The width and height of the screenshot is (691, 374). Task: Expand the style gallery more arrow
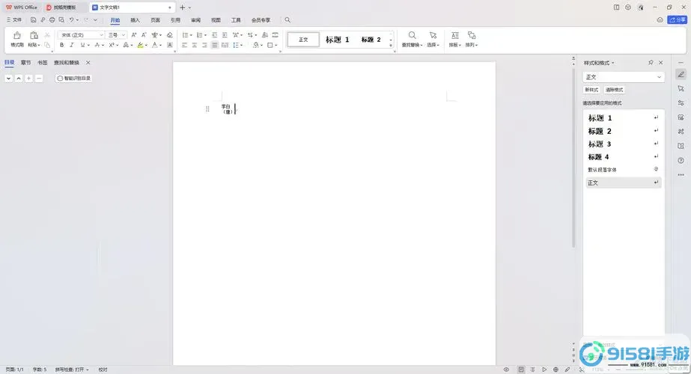pyautogui.click(x=391, y=46)
